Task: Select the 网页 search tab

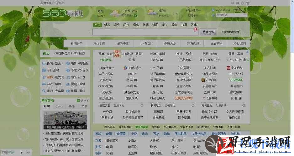Action: pos(97,25)
